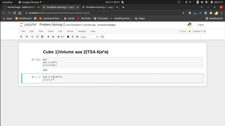Open the Help menu
Screen dimensions: 225x126
click(x=93, y=31)
